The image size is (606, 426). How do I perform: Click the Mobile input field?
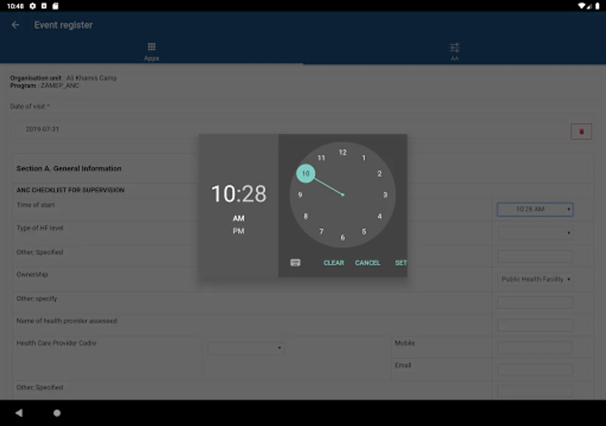[x=535, y=347]
